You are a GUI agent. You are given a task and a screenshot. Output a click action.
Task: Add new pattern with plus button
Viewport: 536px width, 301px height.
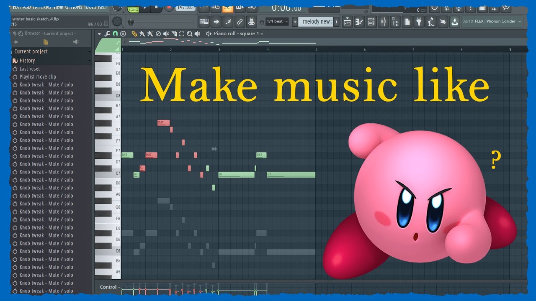tap(336, 22)
